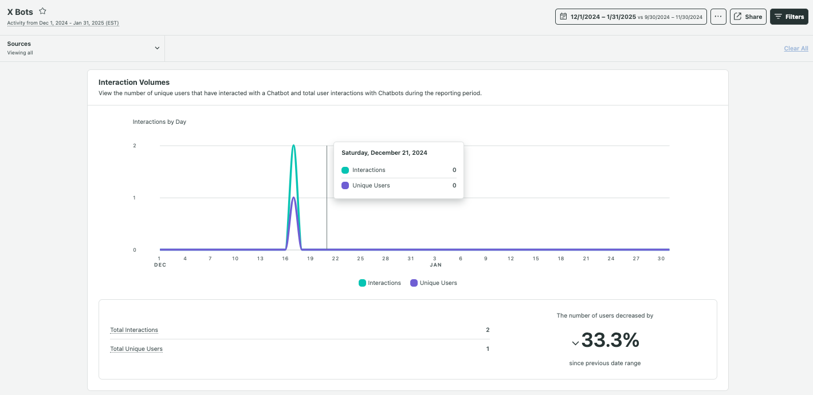Toggle the Unique Users series in chart legend

(434, 283)
